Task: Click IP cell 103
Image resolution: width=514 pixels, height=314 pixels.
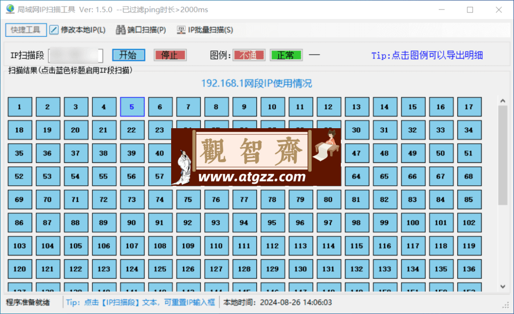Action: coord(20,246)
